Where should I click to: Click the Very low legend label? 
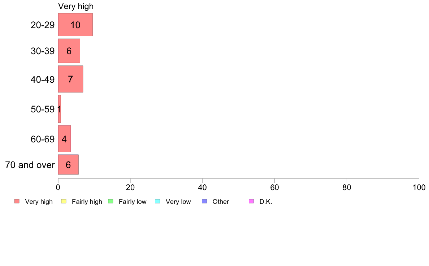pyautogui.click(x=178, y=202)
